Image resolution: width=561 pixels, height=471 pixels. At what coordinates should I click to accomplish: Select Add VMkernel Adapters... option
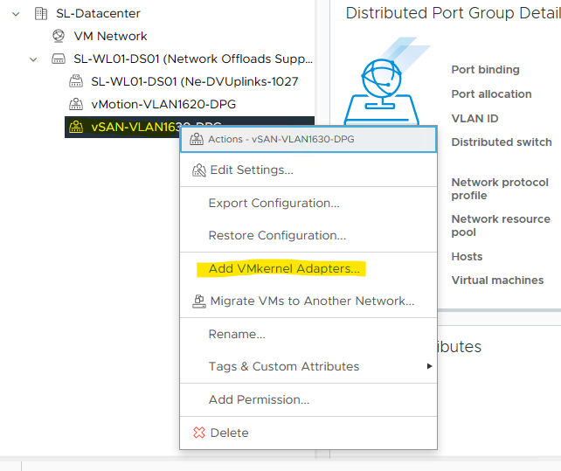[308, 268]
